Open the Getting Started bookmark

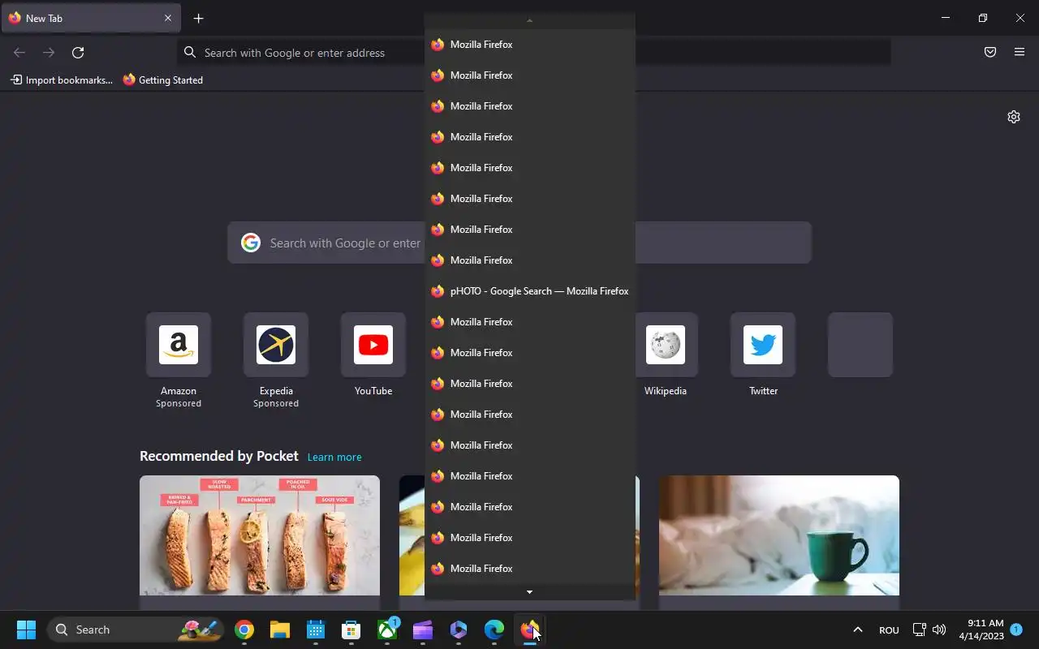point(163,80)
